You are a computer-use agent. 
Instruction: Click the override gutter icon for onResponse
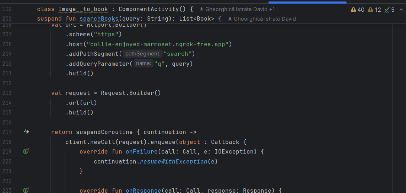[26, 190]
